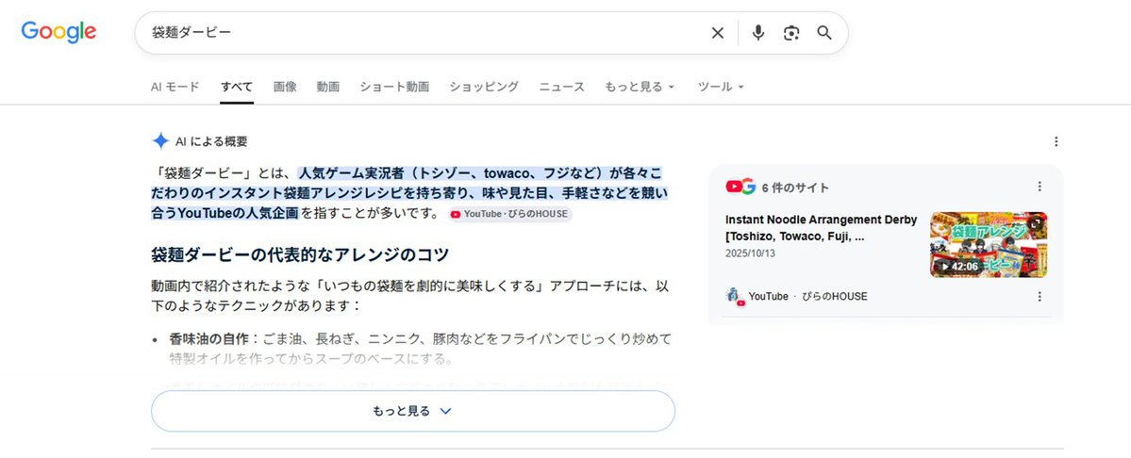This screenshot has width=1131, height=458.
Task: Click the Google logo
Action: 58,32
